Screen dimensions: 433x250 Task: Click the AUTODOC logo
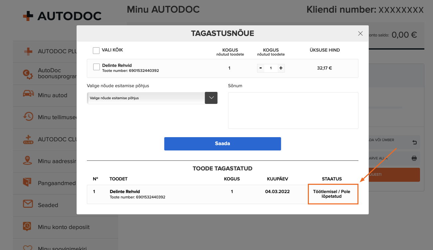click(x=62, y=16)
